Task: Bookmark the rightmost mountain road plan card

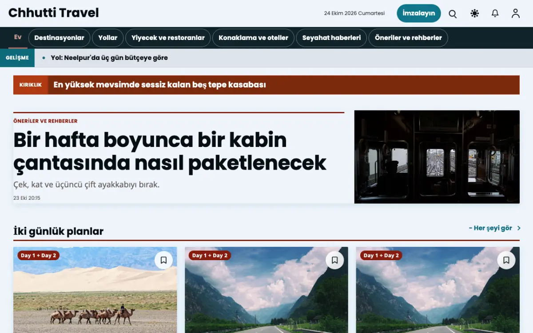Action: coord(506,260)
